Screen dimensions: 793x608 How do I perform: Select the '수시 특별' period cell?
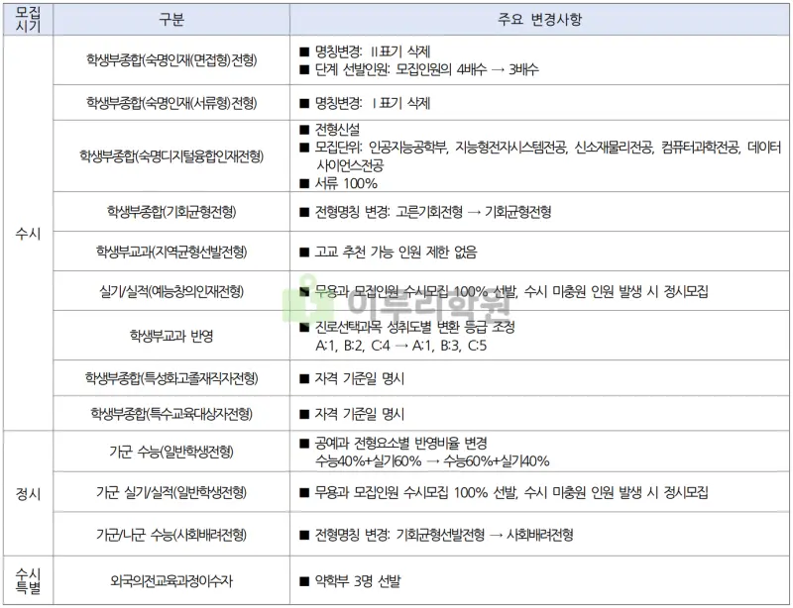[x=28, y=580]
